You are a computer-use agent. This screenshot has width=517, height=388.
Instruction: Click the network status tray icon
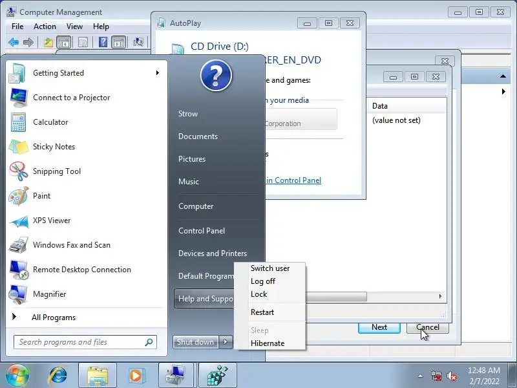coord(436,376)
